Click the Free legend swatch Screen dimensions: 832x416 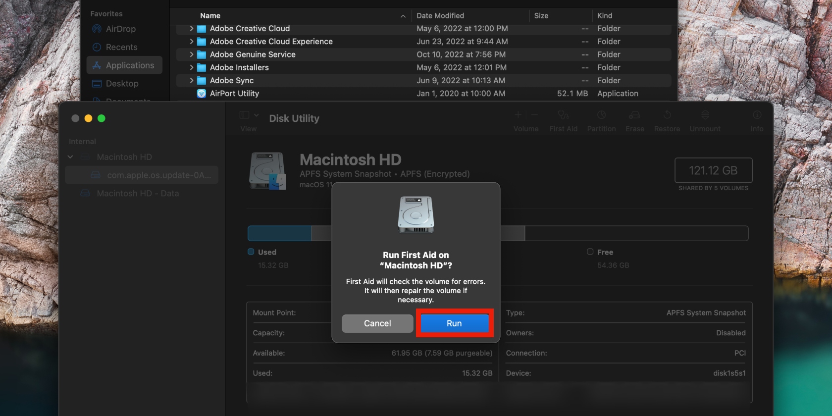(590, 252)
